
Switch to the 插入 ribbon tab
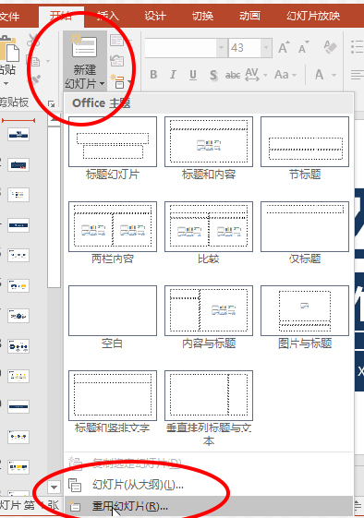point(108,16)
